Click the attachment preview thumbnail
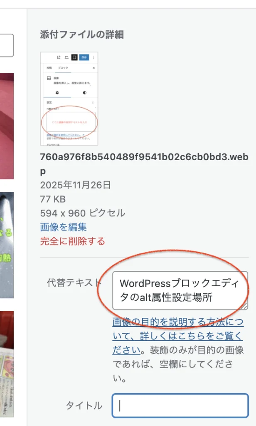Viewport: 256px width, 426px height. pos(69,99)
